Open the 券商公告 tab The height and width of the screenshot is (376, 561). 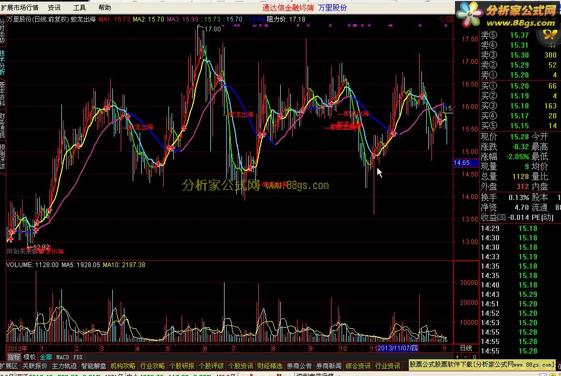299,366
